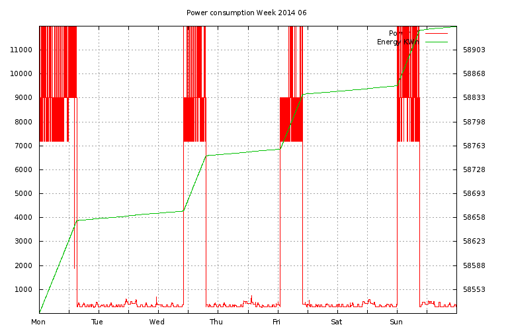Viewport: 508px width, 331px height.
Task: Click the chart title 'Power consumption Week 2014 06'
Action: [x=246, y=13]
